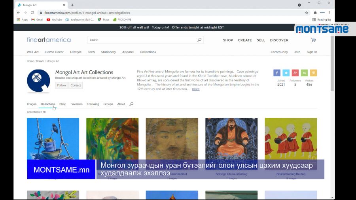Click the browser back arrow

point(18,13)
